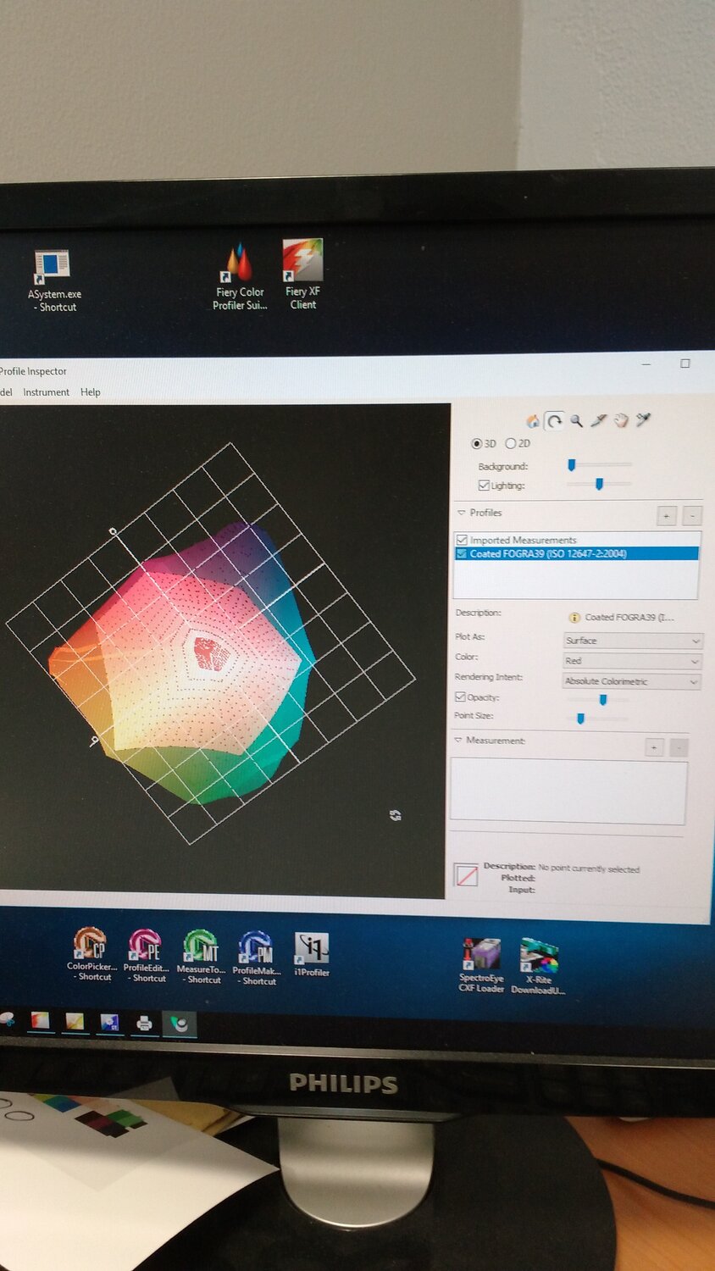Select Coated FOGRA39 row in profiles list
715x1271 pixels.
point(577,553)
